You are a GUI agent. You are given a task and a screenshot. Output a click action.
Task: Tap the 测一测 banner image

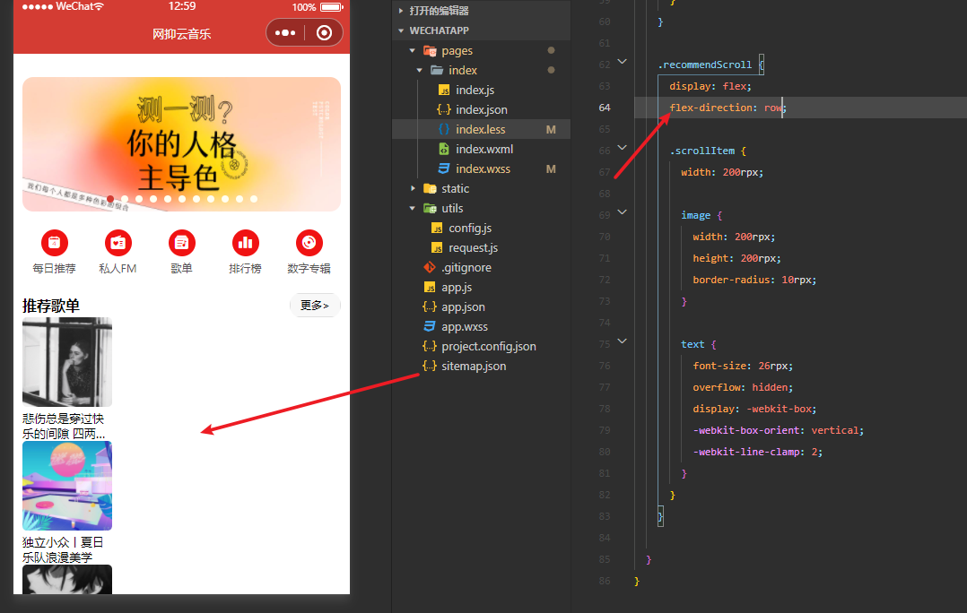(181, 144)
